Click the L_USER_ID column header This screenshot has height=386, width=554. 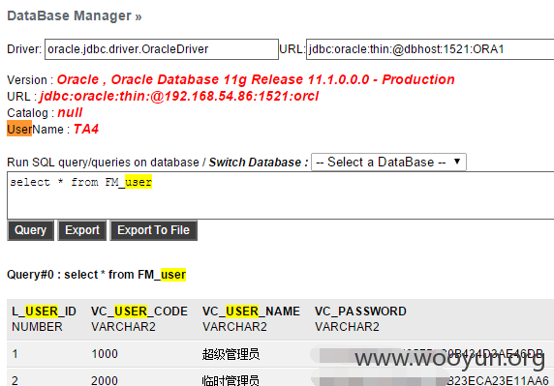click(44, 312)
